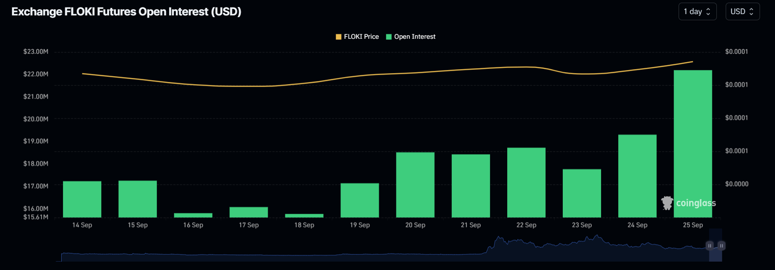Click the $20.00M axis value
The image size is (775, 270).
(36, 119)
